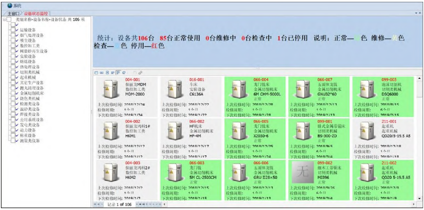The width and height of the screenshot is (424, 210).
Task: Switch to the 主窗口 tab
Action: (x=14, y=14)
